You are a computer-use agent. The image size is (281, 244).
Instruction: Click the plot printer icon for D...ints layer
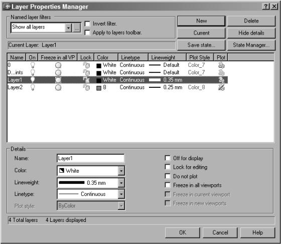coord(221,73)
